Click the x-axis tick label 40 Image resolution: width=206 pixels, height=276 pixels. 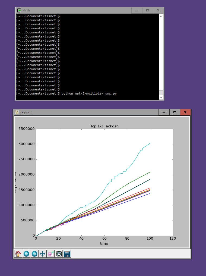point(81,239)
